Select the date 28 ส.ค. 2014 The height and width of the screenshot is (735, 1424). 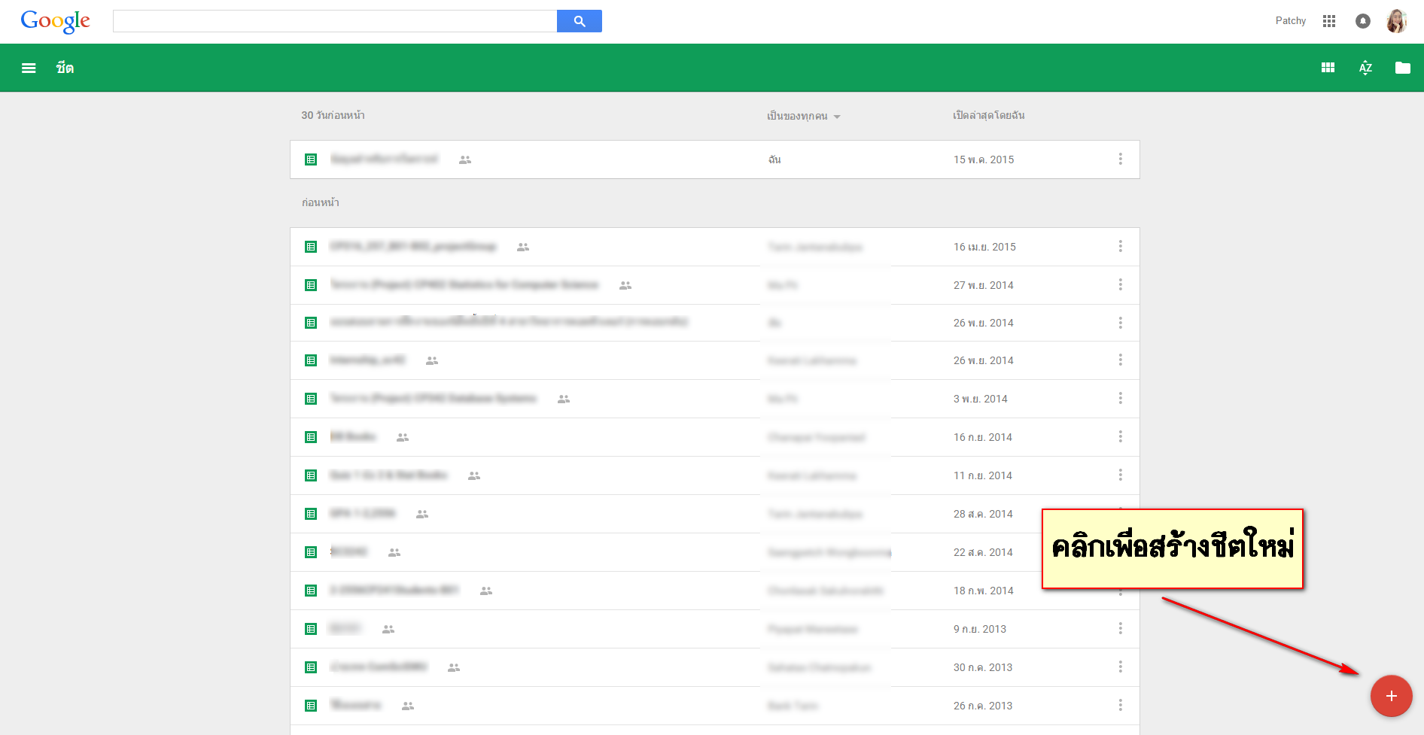(x=983, y=514)
